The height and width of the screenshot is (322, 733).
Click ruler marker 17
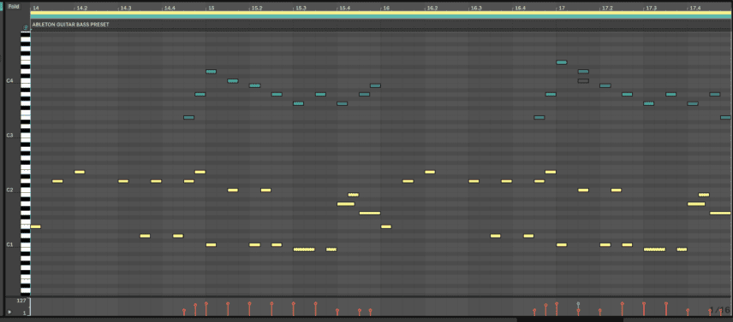click(562, 8)
